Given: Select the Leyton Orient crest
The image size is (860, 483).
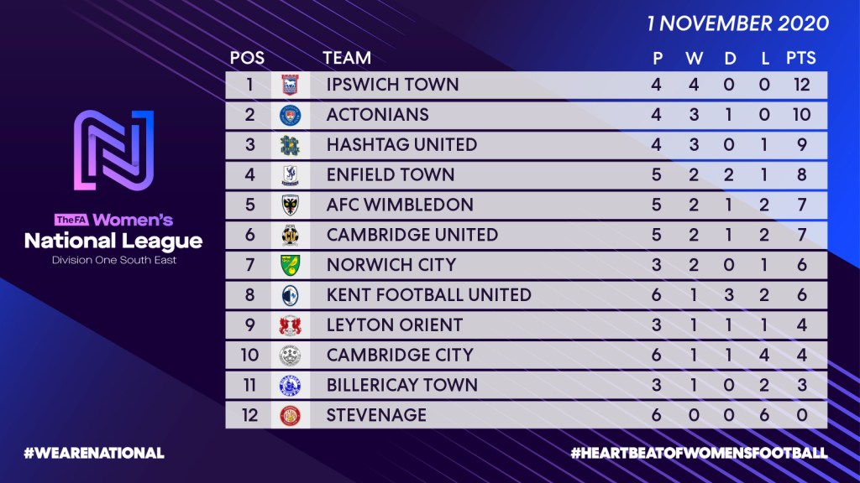Looking at the screenshot, I should [x=290, y=325].
